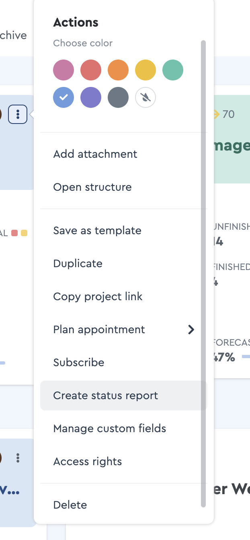
Task: Open the lower project's three-dot menu
Action: [18, 458]
